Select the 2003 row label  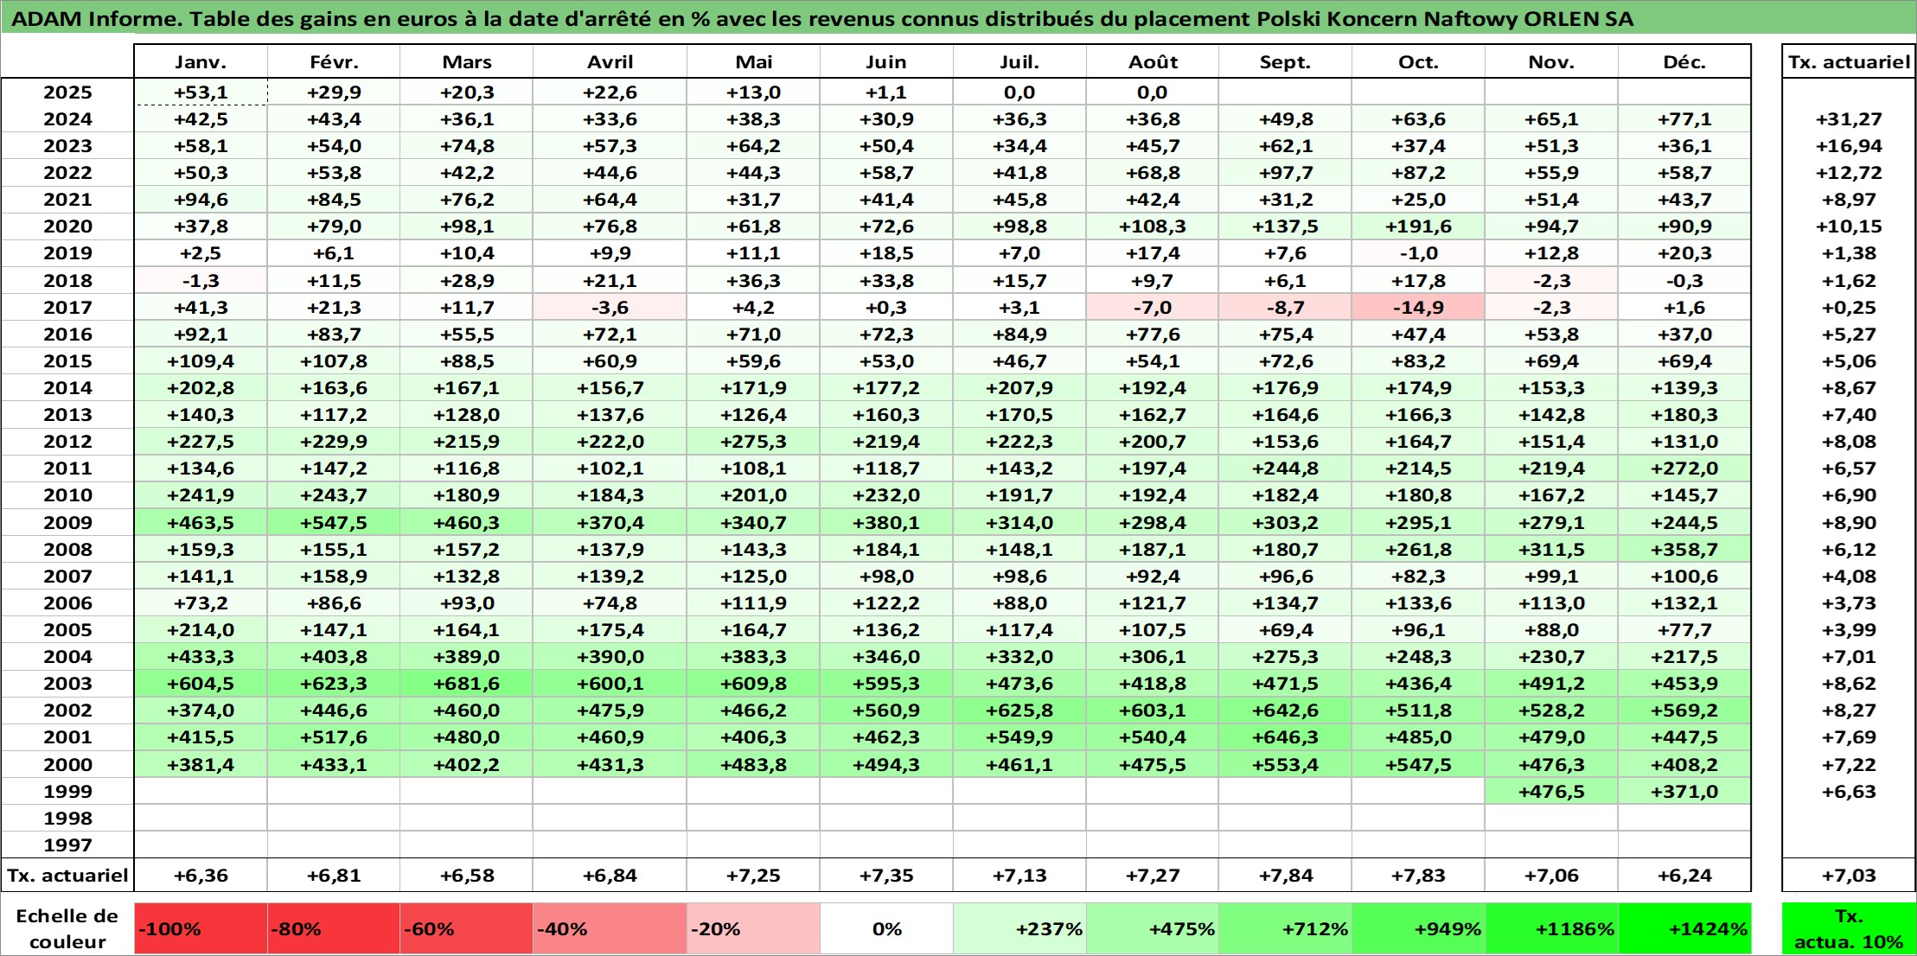point(67,684)
